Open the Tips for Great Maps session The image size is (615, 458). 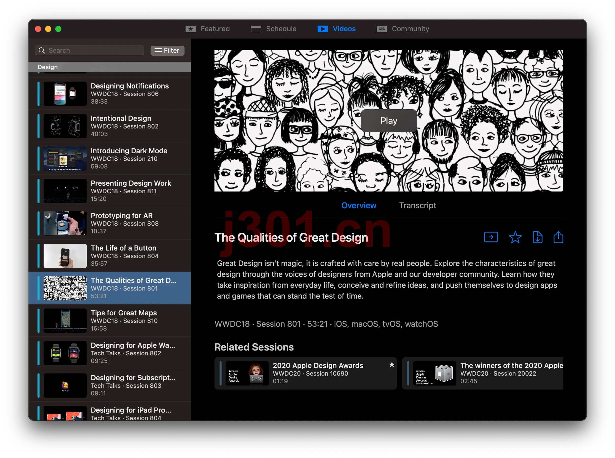[x=109, y=321]
